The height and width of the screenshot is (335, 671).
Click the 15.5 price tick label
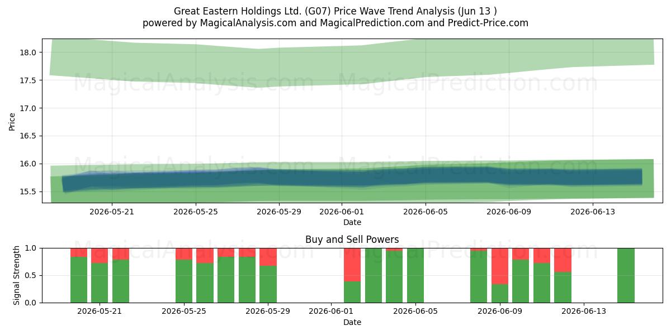coord(28,192)
